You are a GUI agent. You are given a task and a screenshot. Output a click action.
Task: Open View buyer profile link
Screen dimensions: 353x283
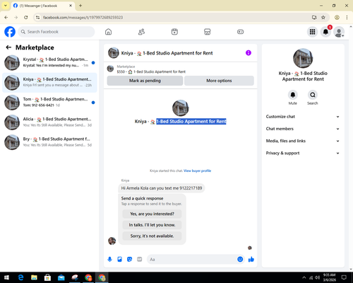pyautogui.click(x=197, y=171)
